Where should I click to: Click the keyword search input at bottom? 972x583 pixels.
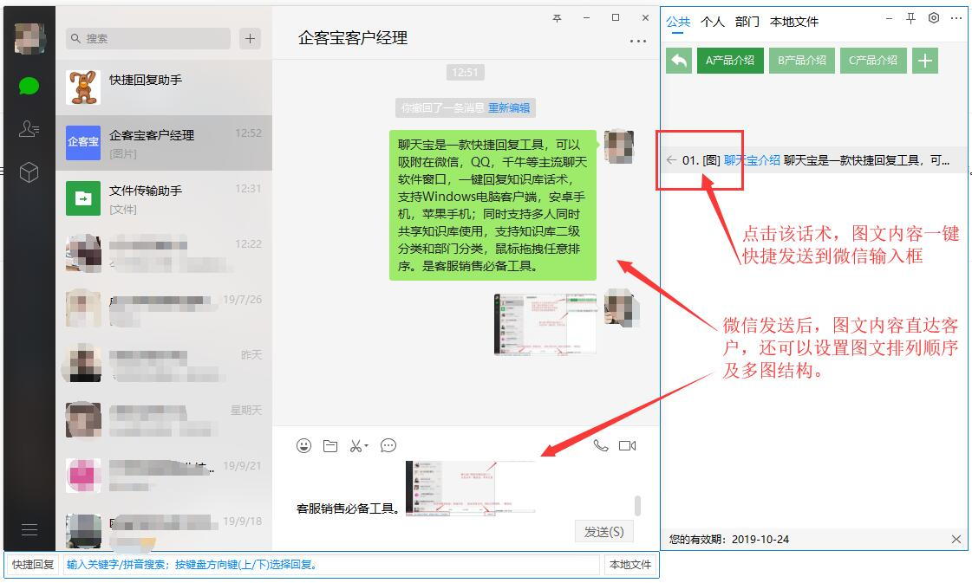[331, 565]
